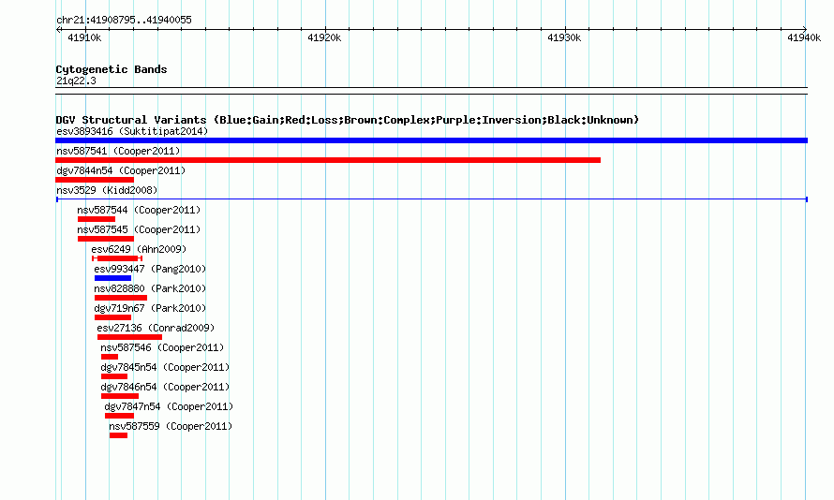Click the 41910k ruler label
834x500 pixels.
tap(84, 37)
